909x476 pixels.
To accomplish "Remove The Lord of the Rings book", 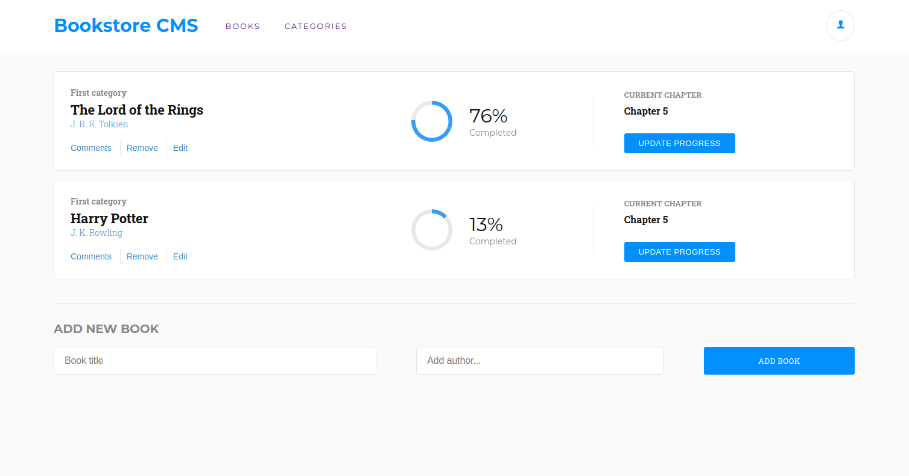I will point(142,148).
